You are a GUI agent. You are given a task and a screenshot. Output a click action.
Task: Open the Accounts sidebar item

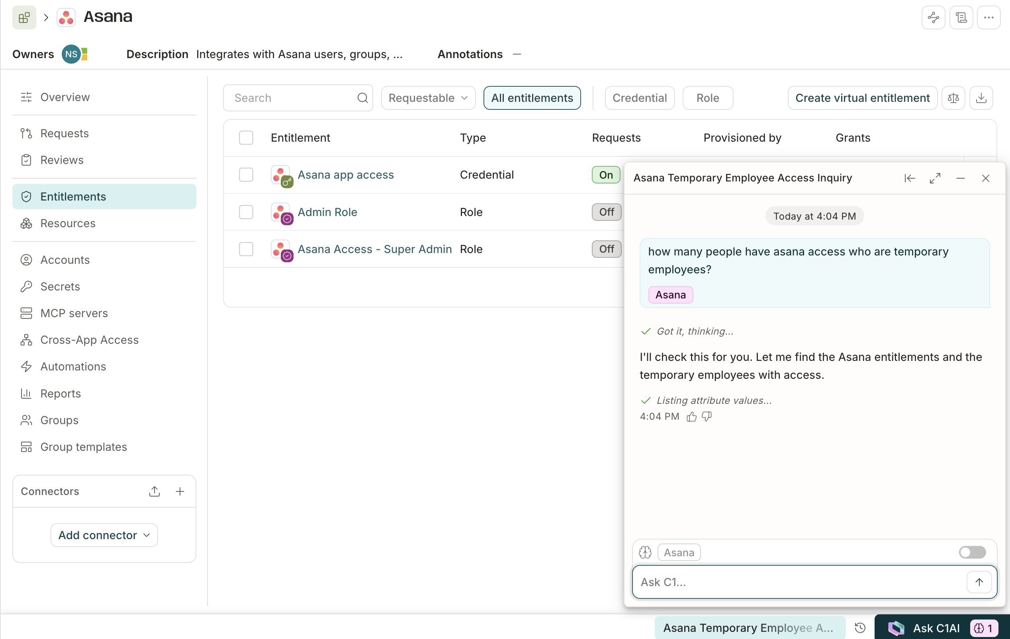pyautogui.click(x=104, y=260)
